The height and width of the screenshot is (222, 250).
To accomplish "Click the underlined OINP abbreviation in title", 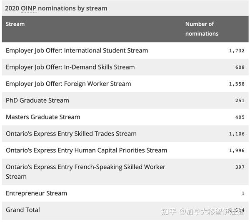I will [x=29, y=8].
